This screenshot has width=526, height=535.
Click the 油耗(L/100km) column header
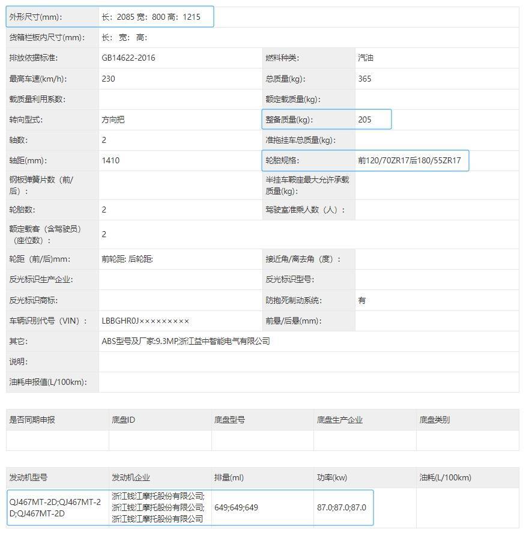coord(446,478)
